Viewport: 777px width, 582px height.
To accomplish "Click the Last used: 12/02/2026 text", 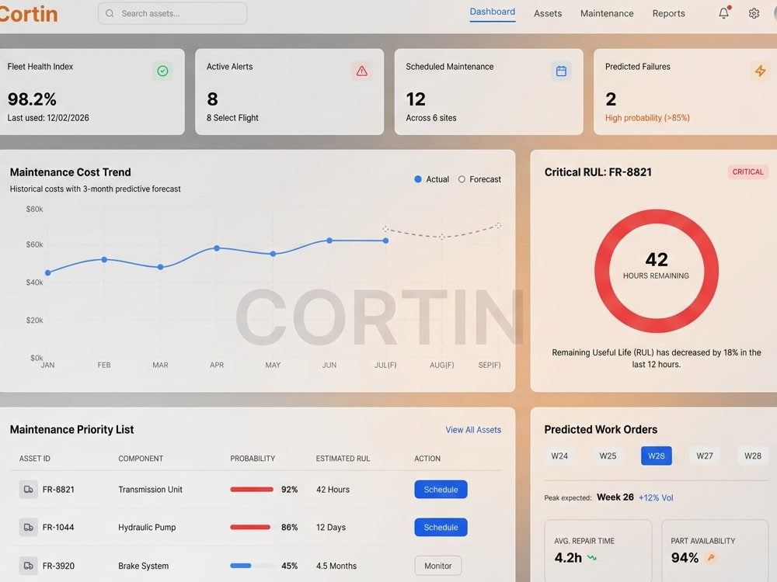I will [x=48, y=118].
